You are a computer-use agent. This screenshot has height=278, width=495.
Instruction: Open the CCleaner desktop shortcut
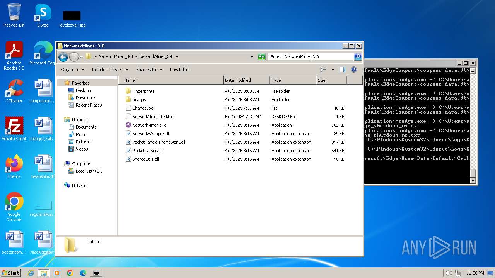(14, 91)
